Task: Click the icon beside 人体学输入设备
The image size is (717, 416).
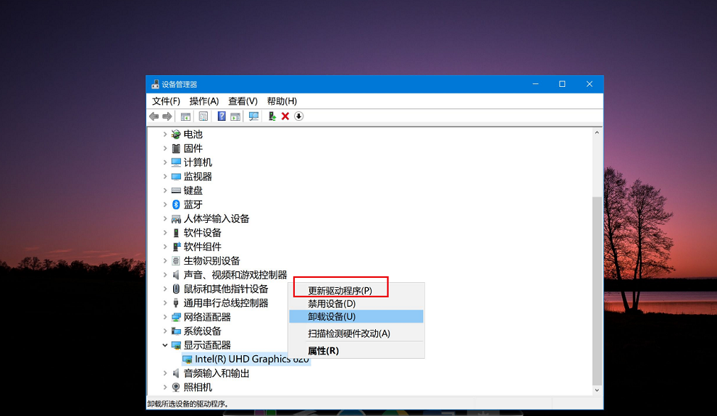Action: (x=176, y=218)
